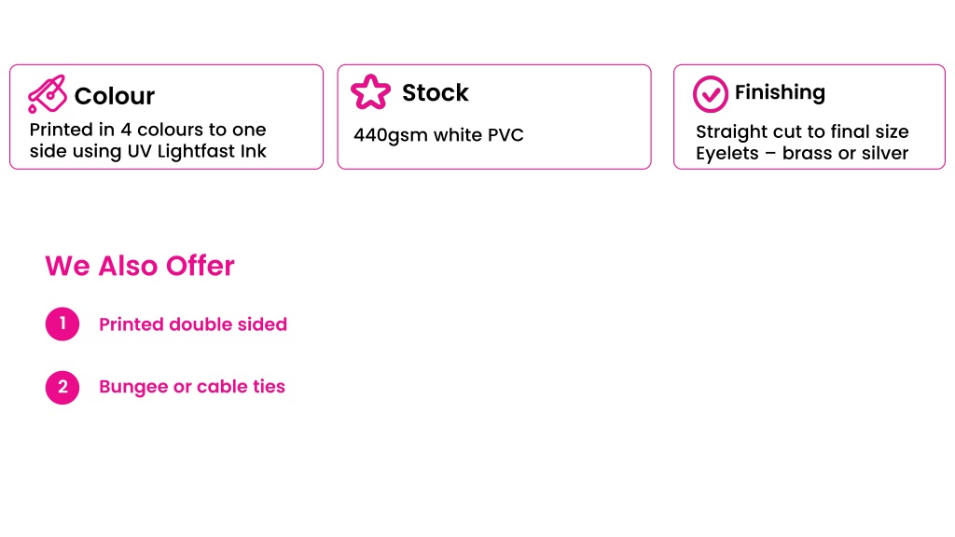The image size is (955, 537).
Task: Click the 'Printed in 4 colours to one' line
Action: pyautogui.click(x=148, y=130)
